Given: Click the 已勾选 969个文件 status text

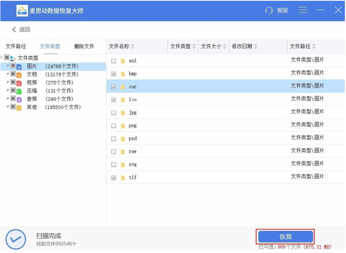Looking at the screenshot, I should point(295,247).
